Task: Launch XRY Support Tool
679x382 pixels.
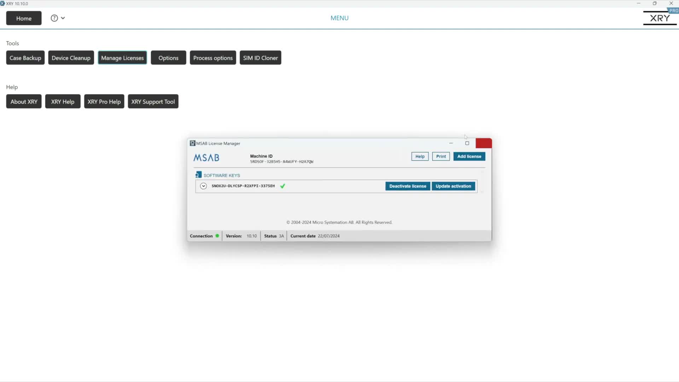Action: tap(153, 102)
